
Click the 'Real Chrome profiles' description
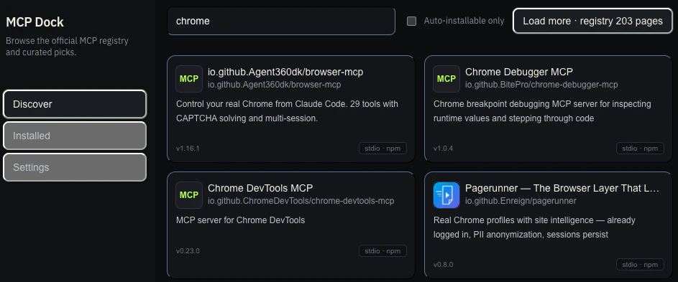[534, 227]
